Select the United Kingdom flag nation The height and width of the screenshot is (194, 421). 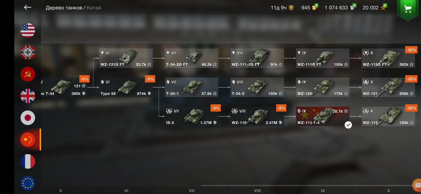point(28,96)
